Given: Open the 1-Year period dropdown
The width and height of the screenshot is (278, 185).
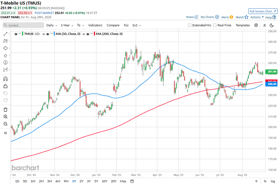Looking at the screenshot, I should pyautogui.click(x=67, y=25).
